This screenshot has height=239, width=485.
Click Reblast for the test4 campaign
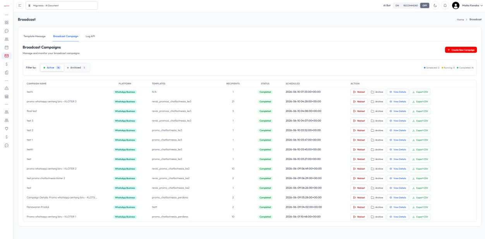(359, 92)
